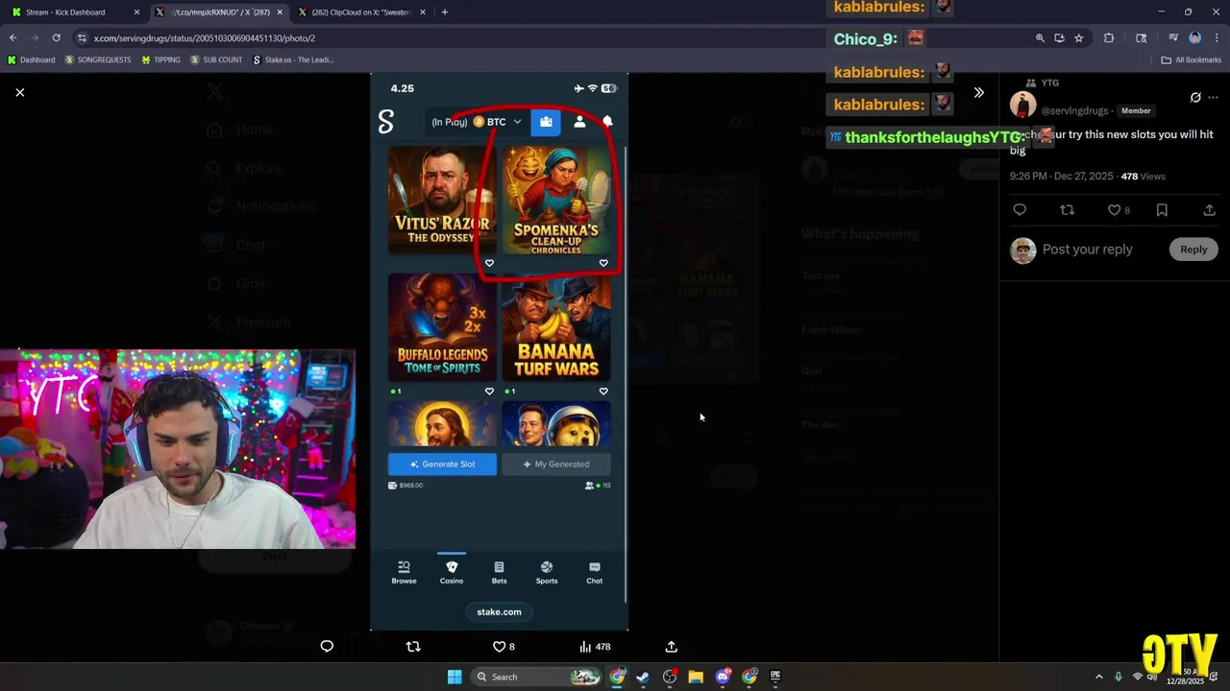This screenshot has height=691, width=1230.
Task: Open Windows Start menu
Action: point(455,677)
